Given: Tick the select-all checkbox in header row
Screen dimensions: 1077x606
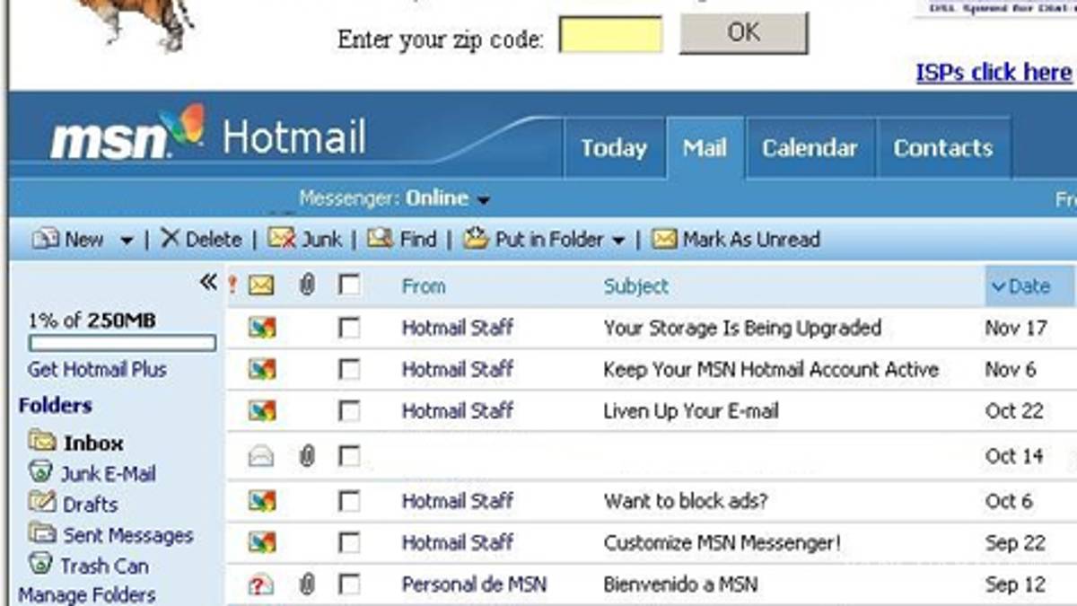Looking at the screenshot, I should click(349, 285).
